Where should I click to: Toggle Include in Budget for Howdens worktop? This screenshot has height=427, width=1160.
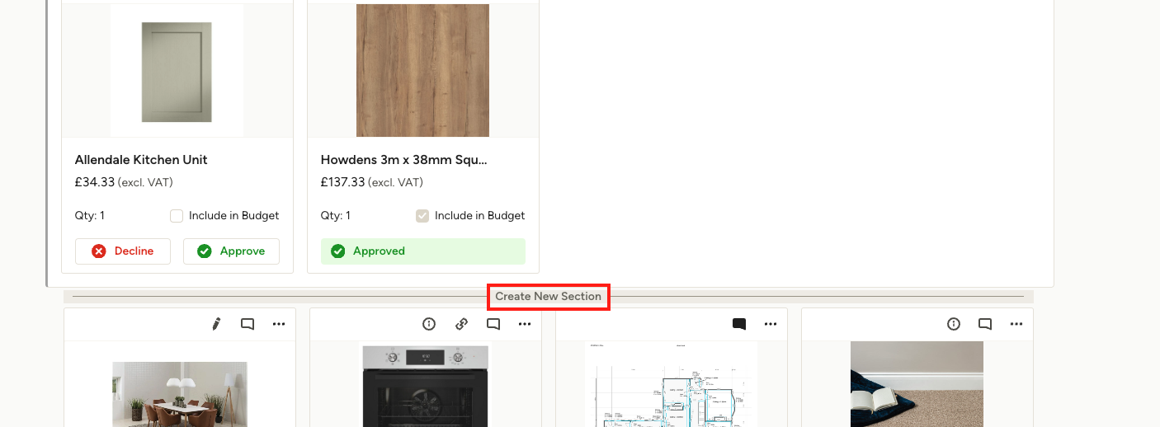click(x=422, y=216)
